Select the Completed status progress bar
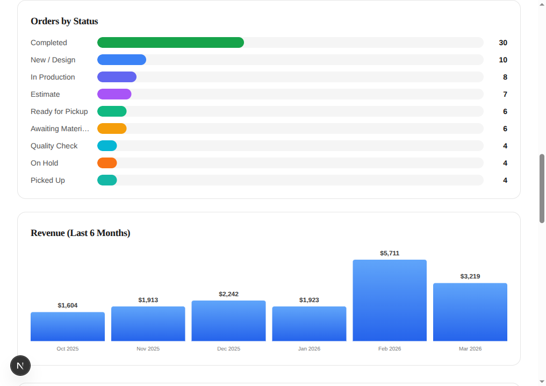The height and width of the screenshot is (386, 546). 170,42
